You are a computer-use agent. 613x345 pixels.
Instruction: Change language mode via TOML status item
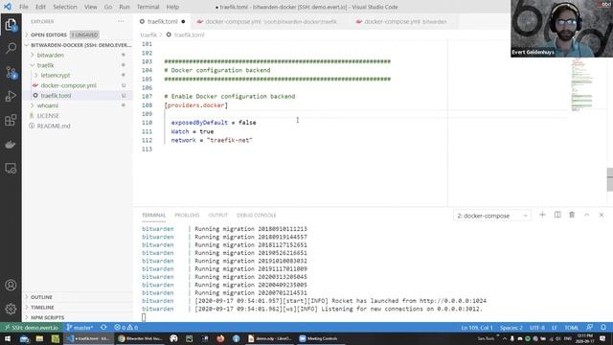click(572, 328)
